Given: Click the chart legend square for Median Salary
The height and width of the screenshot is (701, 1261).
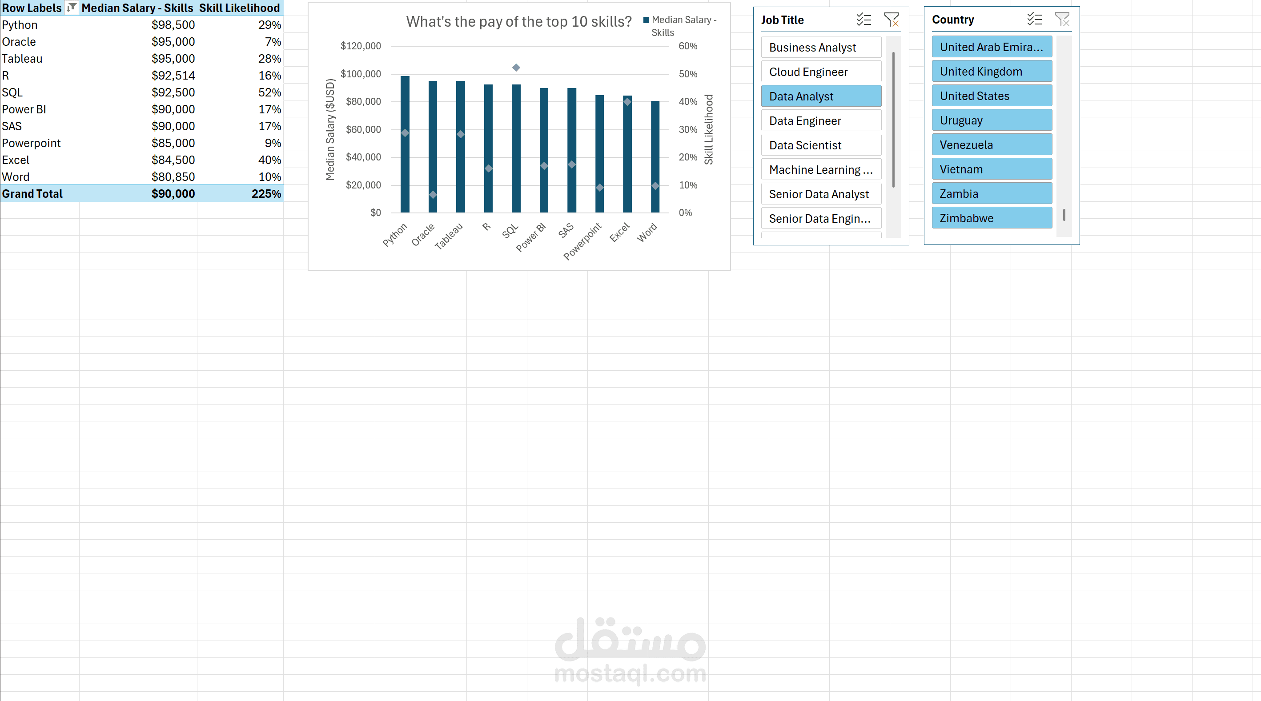Looking at the screenshot, I should [646, 20].
